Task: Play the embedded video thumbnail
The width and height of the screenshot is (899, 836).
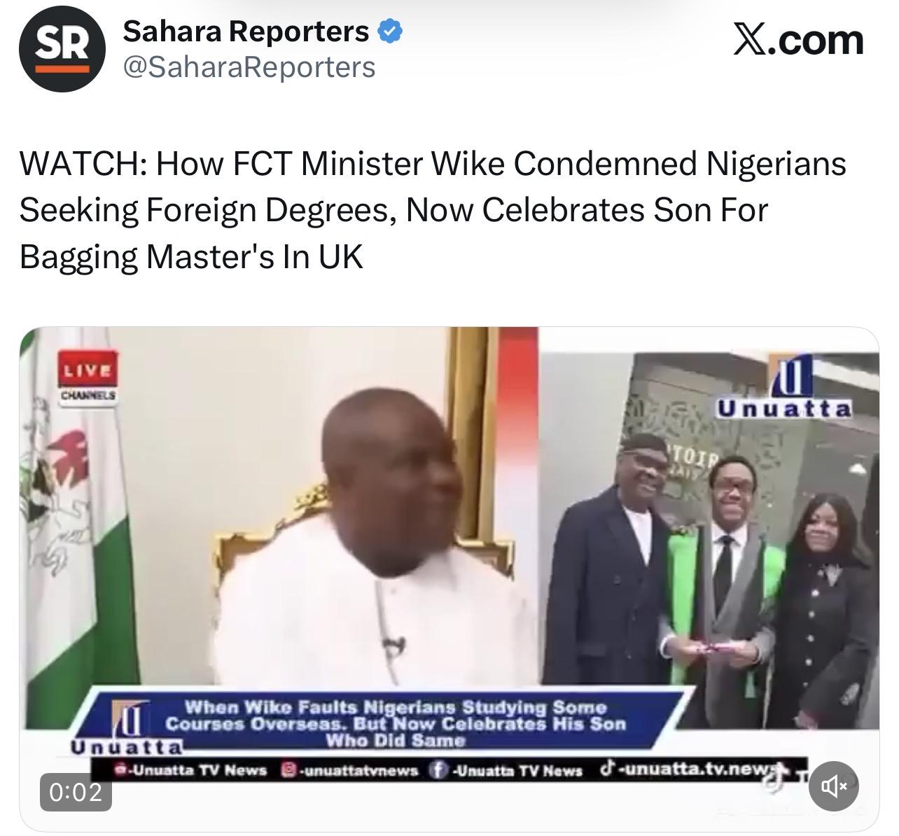Action: 449,579
